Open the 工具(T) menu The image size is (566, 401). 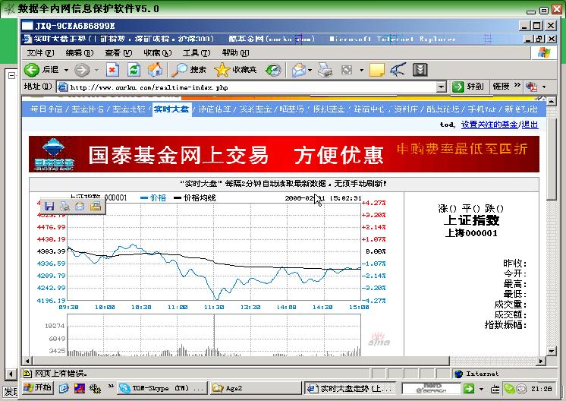tap(197, 53)
